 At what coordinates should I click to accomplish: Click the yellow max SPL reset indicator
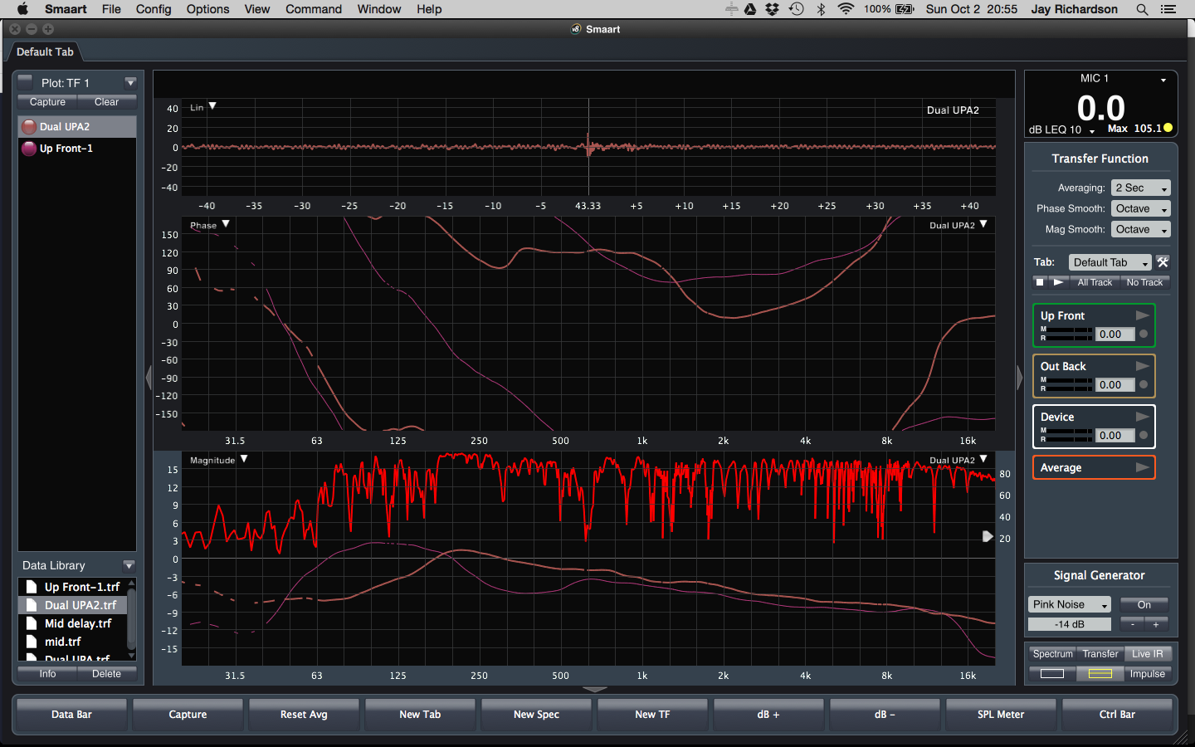coord(1168,128)
